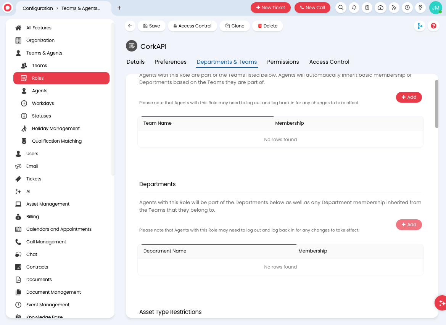Switch to the Permissions tab
Screen dimensions: 446x325
coord(283,62)
